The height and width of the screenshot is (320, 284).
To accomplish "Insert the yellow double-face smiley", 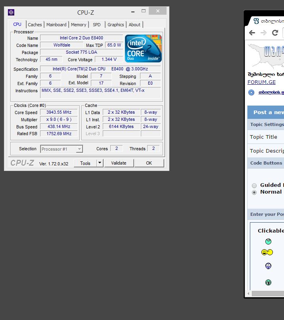I will (267, 252).
